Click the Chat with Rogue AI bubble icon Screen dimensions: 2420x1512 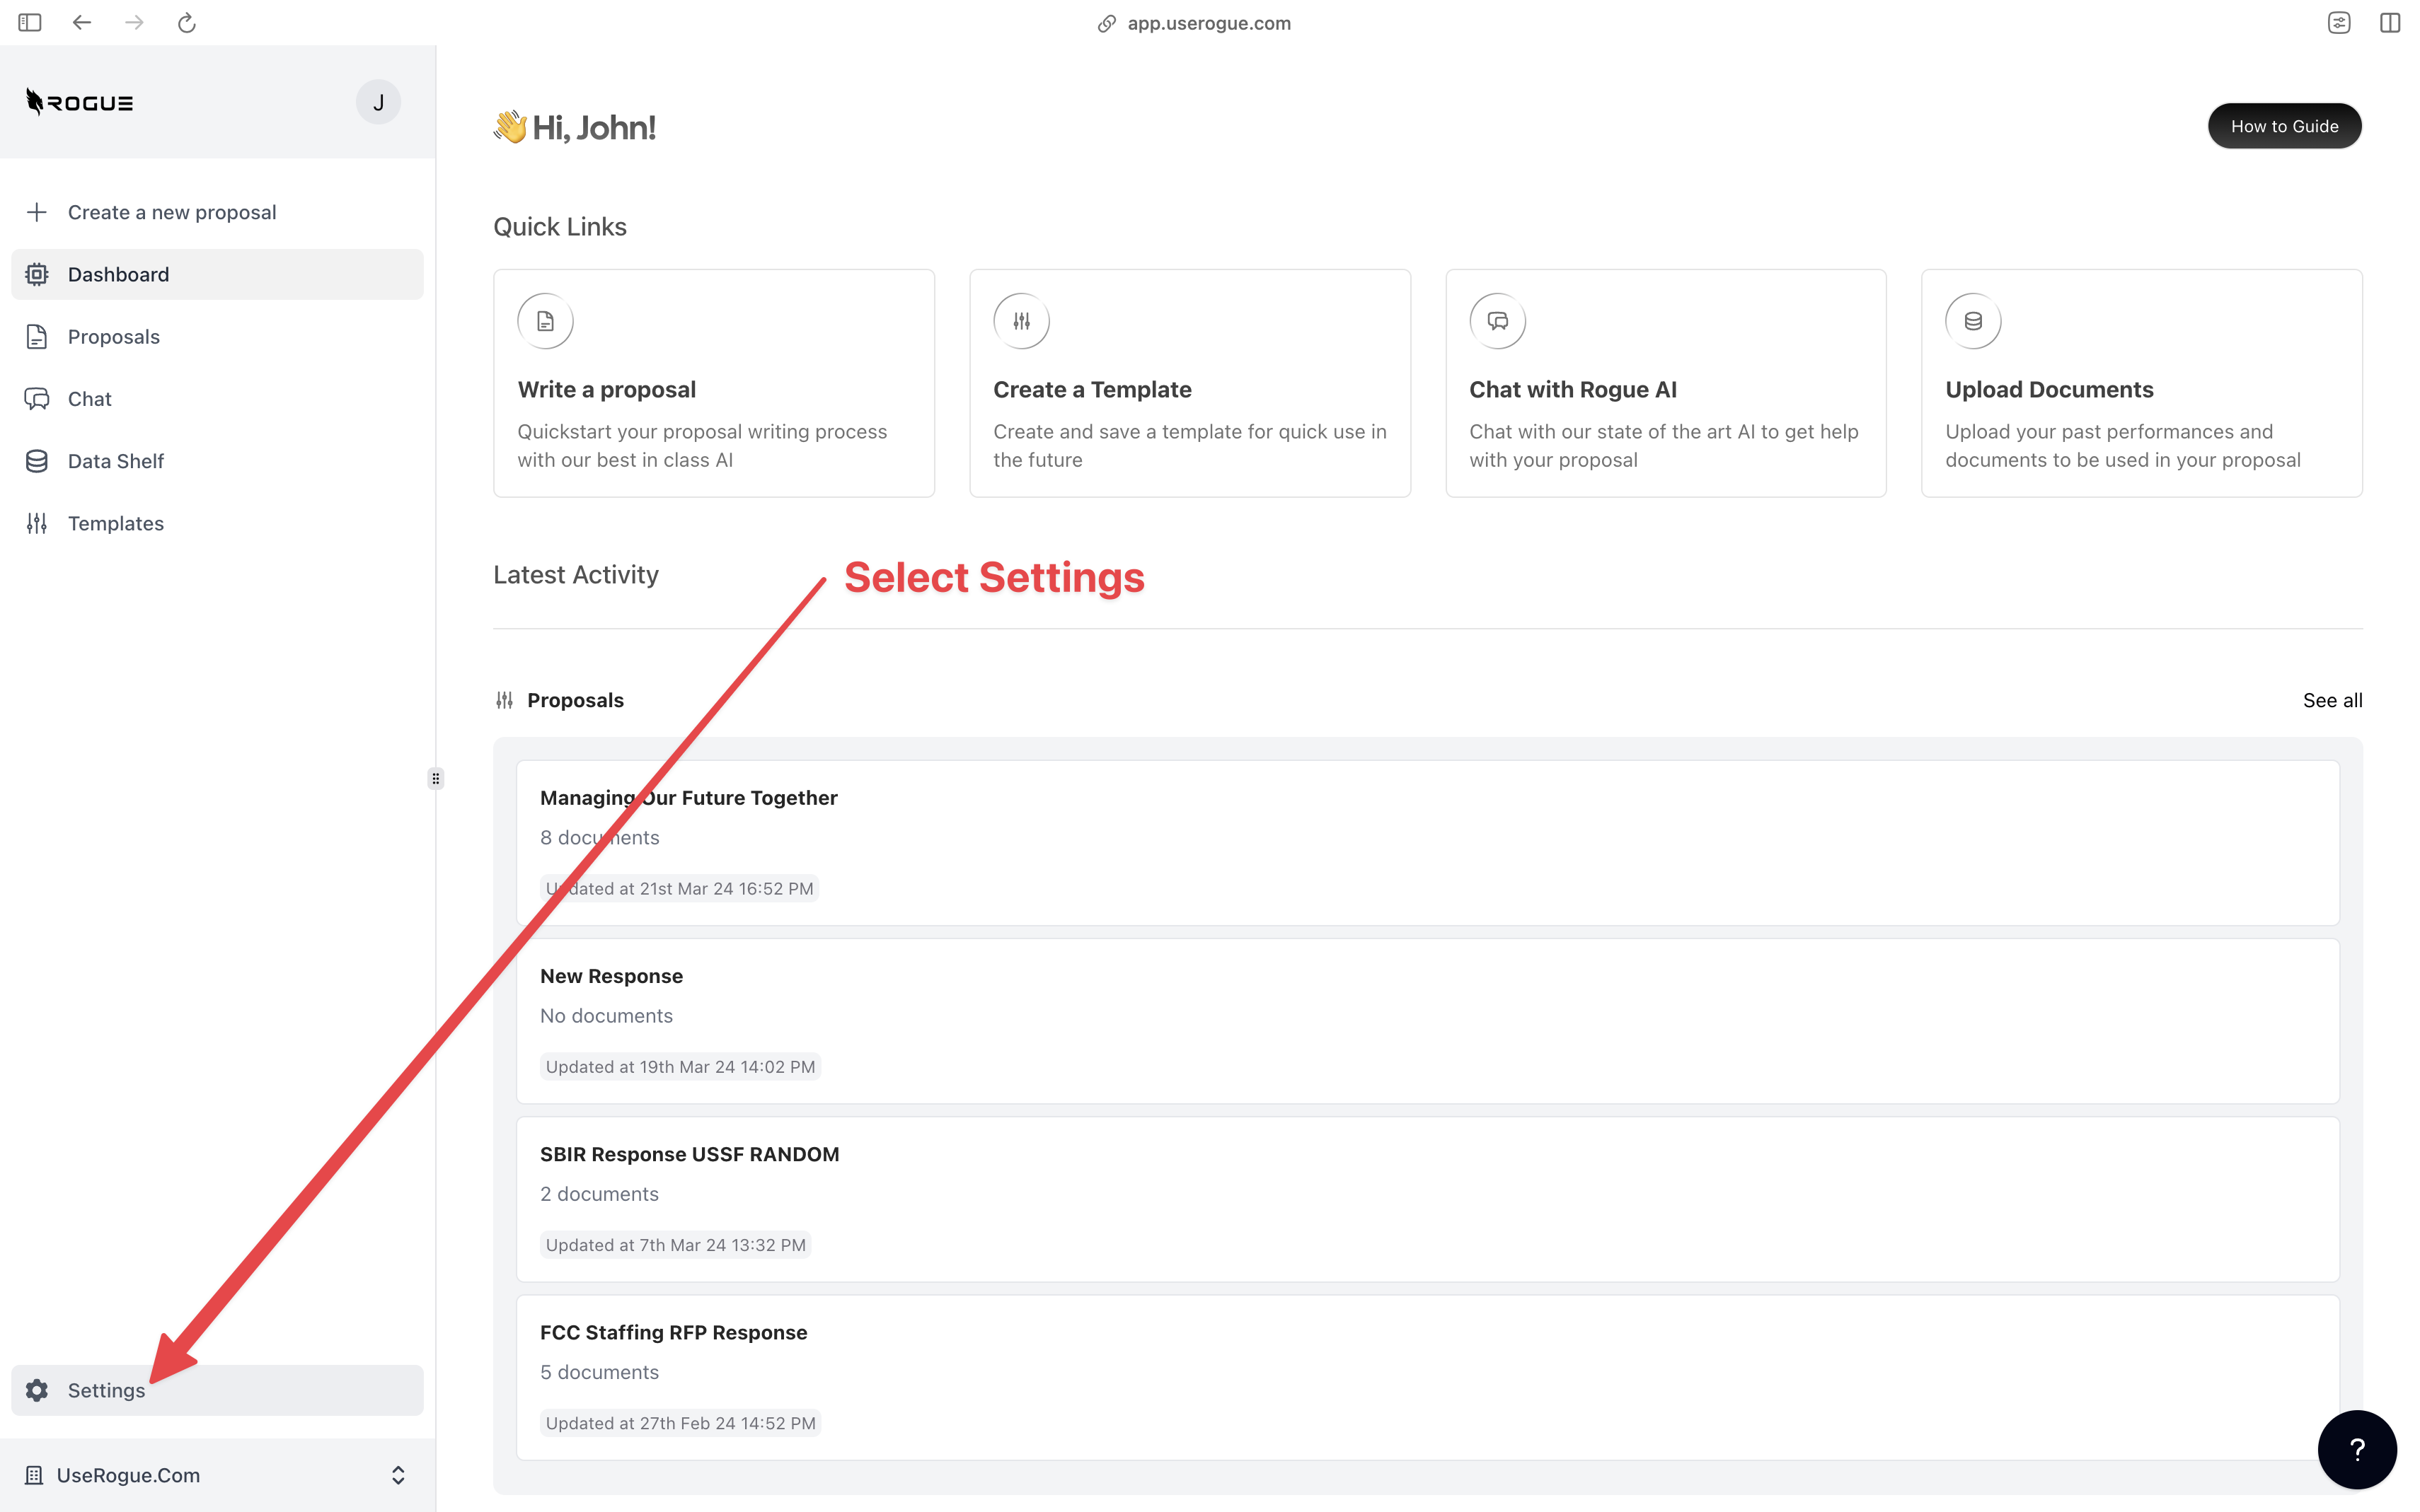(x=1497, y=321)
